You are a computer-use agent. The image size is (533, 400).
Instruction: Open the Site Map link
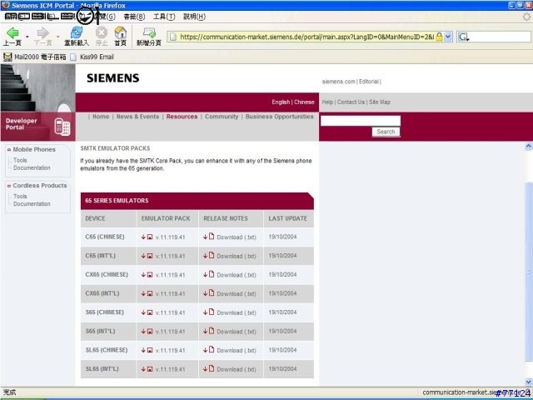(x=380, y=102)
